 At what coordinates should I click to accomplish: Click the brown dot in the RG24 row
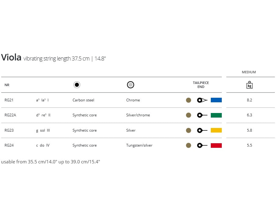(x=189, y=145)
